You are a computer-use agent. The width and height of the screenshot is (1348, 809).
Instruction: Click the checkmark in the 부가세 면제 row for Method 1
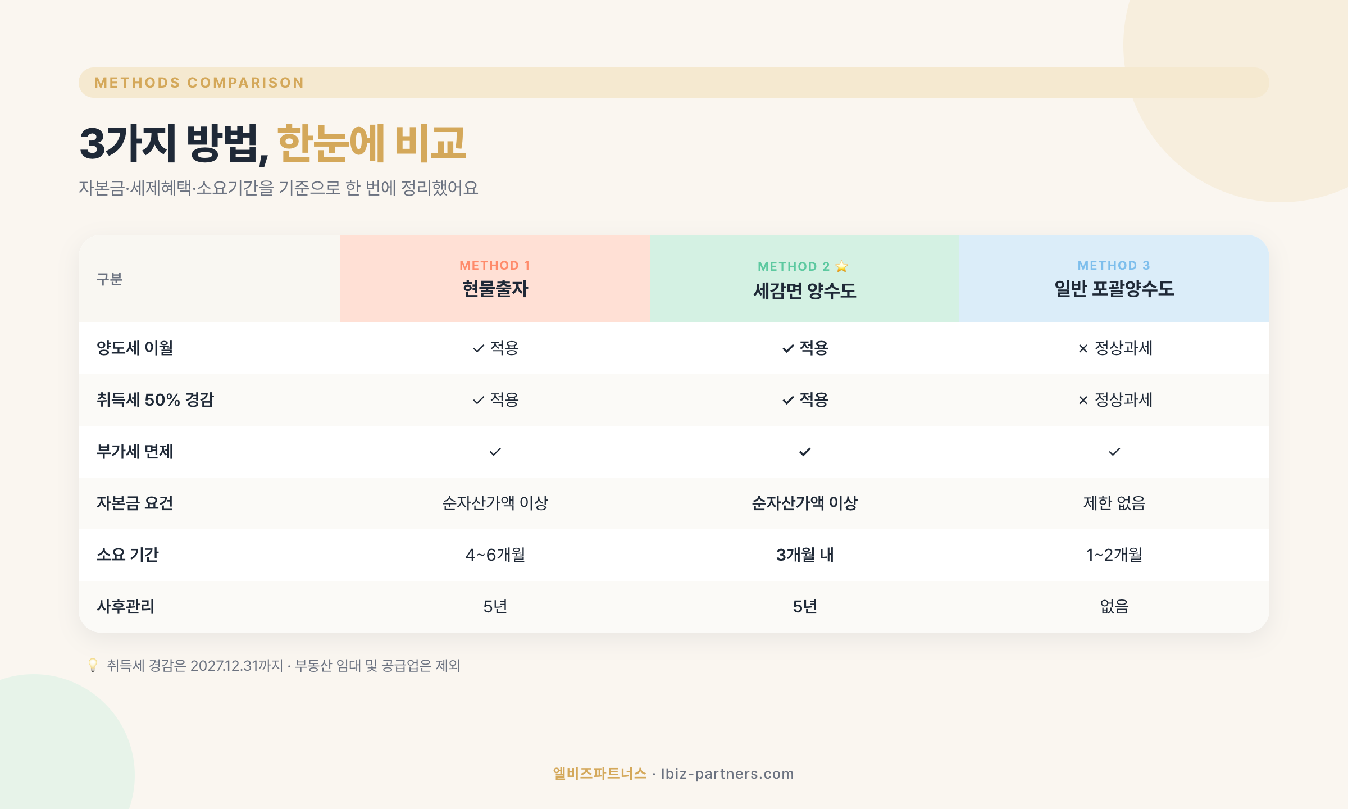[x=495, y=451]
